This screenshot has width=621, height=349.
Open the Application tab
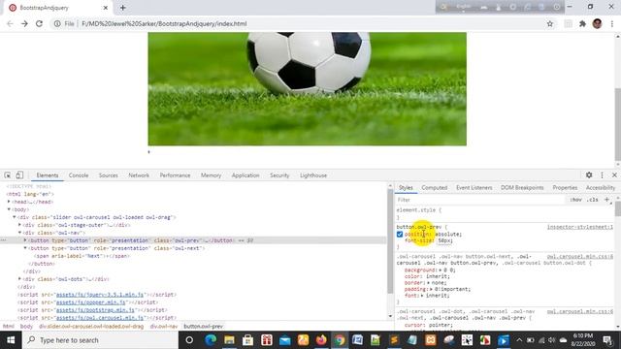tap(245, 175)
